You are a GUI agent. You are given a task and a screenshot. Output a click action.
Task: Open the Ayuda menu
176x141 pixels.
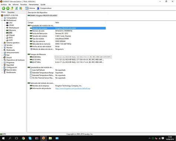click(43, 4)
